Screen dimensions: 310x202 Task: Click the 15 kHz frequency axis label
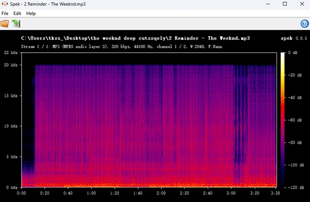point(11,96)
